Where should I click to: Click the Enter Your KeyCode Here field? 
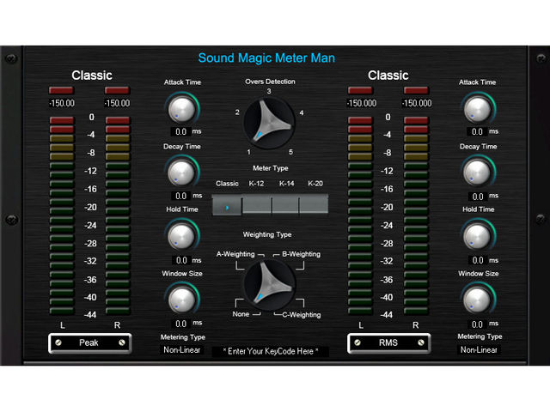[271, 351]
